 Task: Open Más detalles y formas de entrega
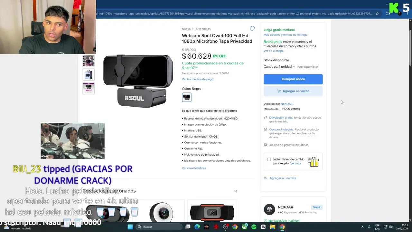[286, 35]
